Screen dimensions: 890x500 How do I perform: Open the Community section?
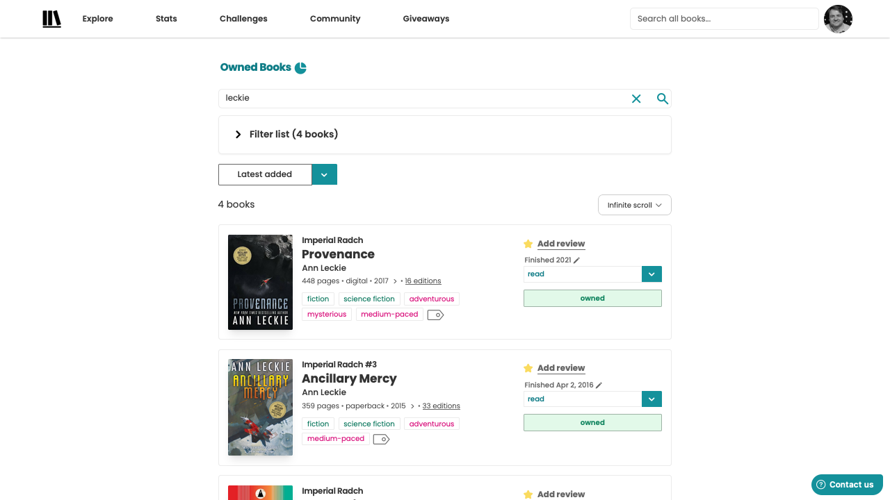pos(335,19)
